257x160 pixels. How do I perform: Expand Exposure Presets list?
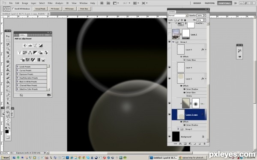click(18, 74)
